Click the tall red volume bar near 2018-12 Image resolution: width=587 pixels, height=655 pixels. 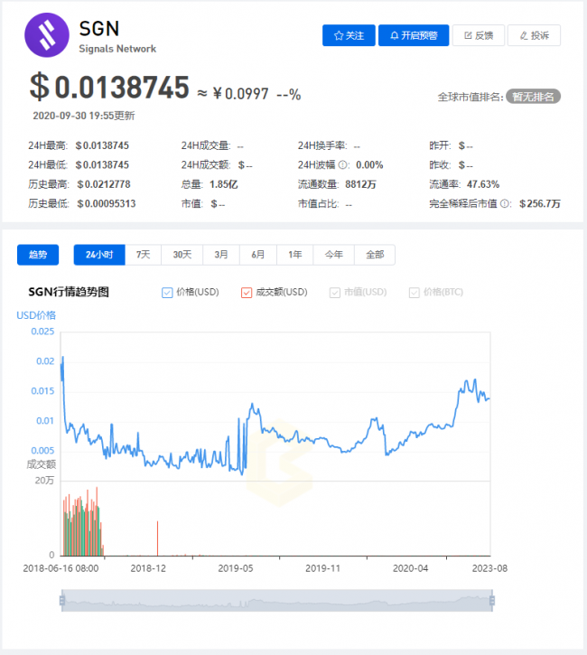(157, 538)
